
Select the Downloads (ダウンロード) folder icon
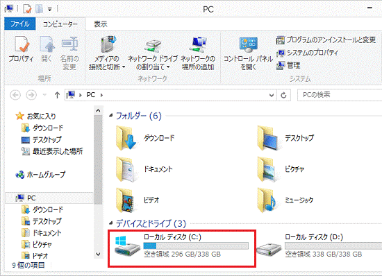point(126,138)
